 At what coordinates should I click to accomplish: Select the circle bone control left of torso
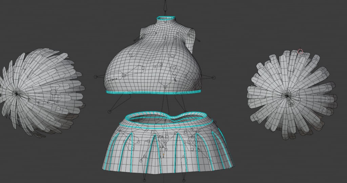click(x=96, y=77)
